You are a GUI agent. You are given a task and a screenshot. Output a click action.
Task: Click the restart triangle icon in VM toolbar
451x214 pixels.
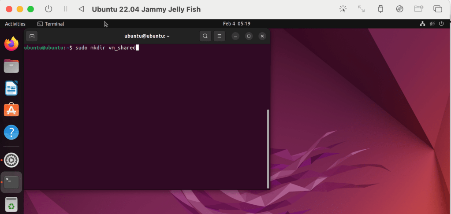tap(81, 9)
